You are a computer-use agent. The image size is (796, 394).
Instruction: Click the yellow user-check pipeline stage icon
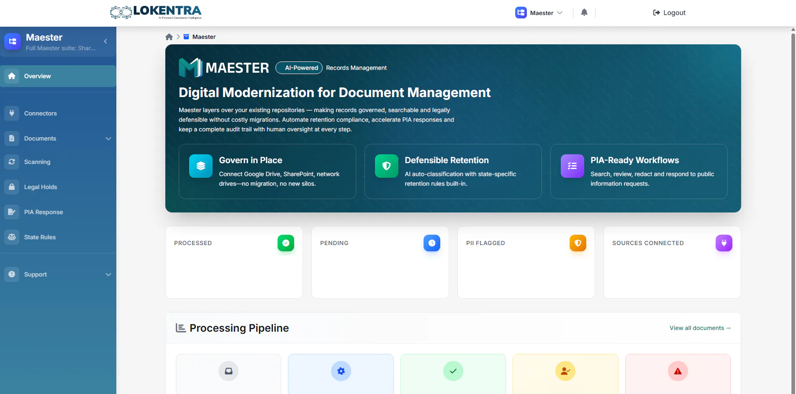[x=565, y=371]
